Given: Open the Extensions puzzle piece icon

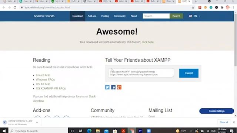Looking at the screenshot, I should 222,7.
